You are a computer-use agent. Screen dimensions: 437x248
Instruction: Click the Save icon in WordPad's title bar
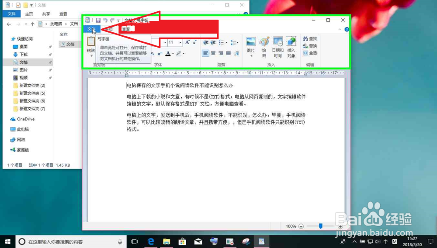click(98, 21)
